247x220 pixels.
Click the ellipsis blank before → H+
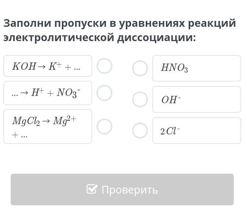[15, 93]
